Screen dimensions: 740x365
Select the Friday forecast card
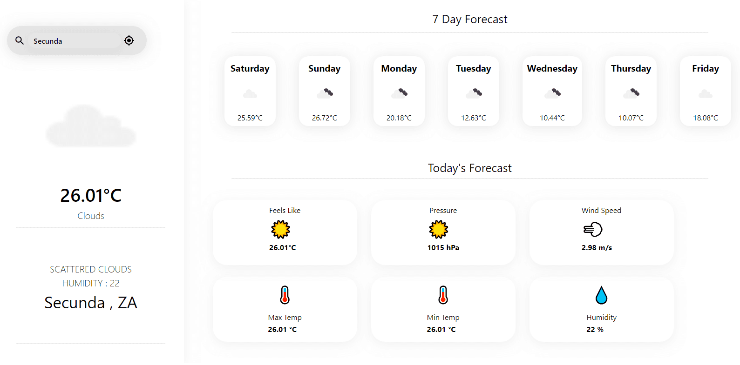tap(706, 91)
